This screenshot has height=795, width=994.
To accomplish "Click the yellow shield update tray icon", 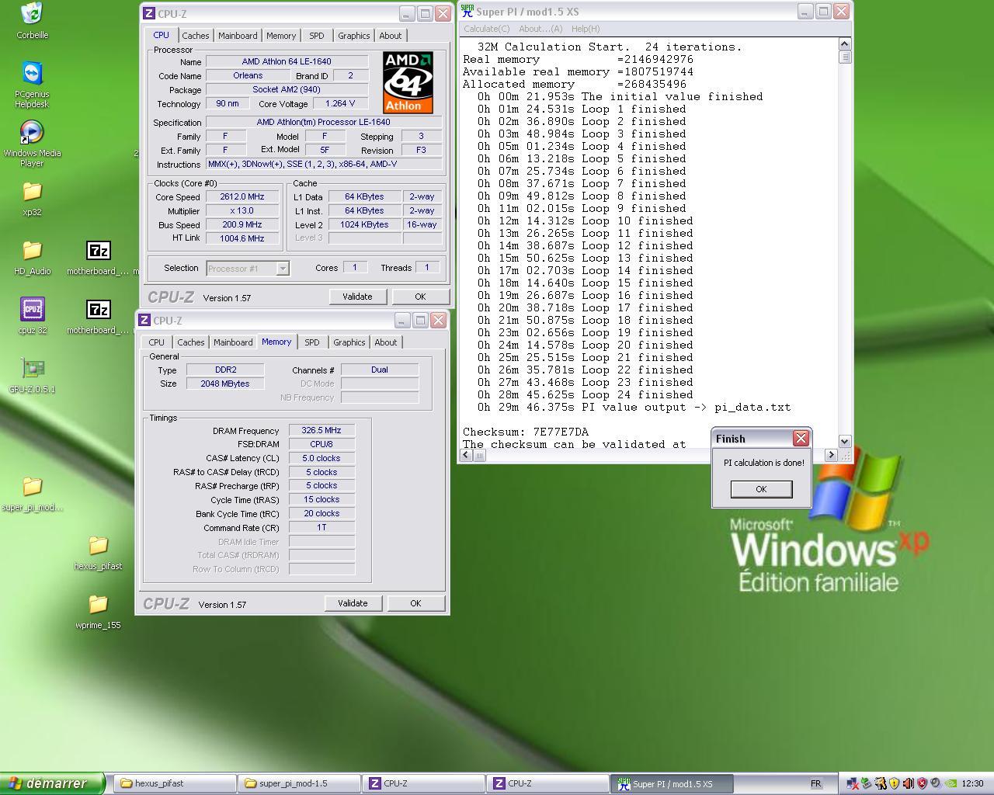I will pyautogui.click(x=894, y=783).
